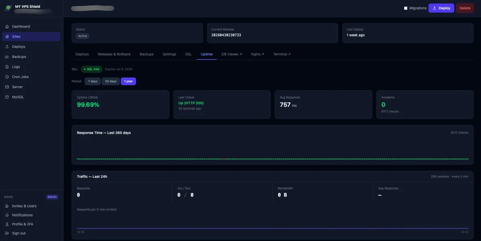481x241 pixels.
Task: Select the 1 year period
Action: (x=128, y=81)
